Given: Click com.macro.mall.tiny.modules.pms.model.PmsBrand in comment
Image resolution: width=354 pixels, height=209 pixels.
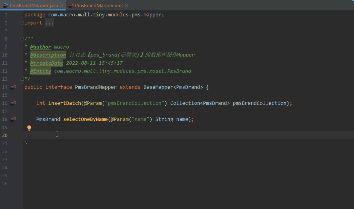Looking at the screenshot, I should 123,71.
